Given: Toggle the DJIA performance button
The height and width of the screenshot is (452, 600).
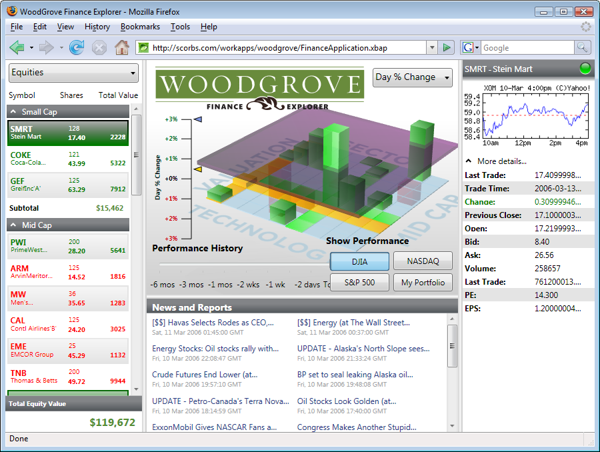Looking at the screenshot, I should click(x=359, y=261).
